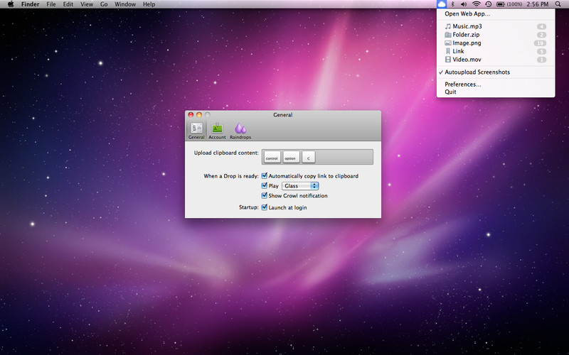Disable Automatically copy link to clipboard
Image resolution: width=569 pixels, height=355 pixels.
[265, 175]
